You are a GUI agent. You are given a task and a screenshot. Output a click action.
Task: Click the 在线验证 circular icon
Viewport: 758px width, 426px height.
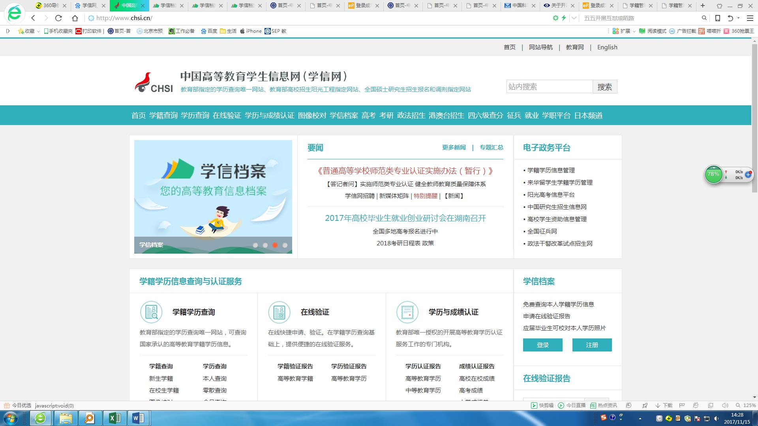point(279,312)
